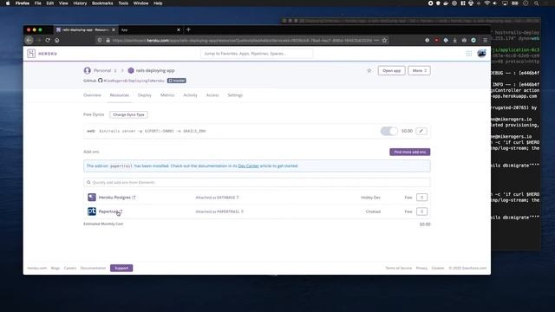Image resolution: width=555 pixels, height=312 pixels.
Task: Open the Papertrail add-on link
Action: tap(108, 211)
